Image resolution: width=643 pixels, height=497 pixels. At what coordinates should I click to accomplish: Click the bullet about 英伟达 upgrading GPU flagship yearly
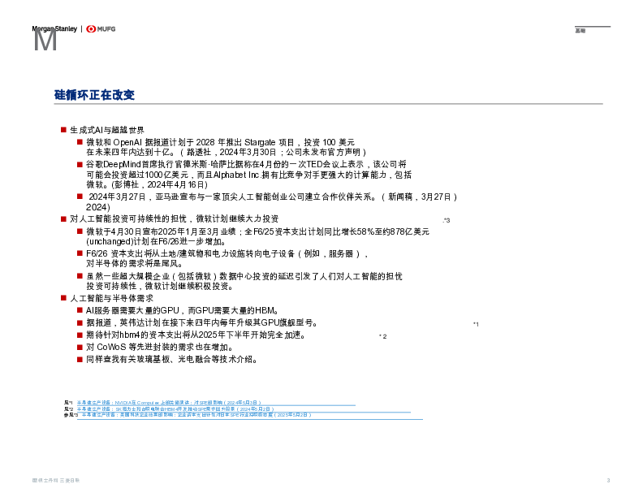point(202,322)
